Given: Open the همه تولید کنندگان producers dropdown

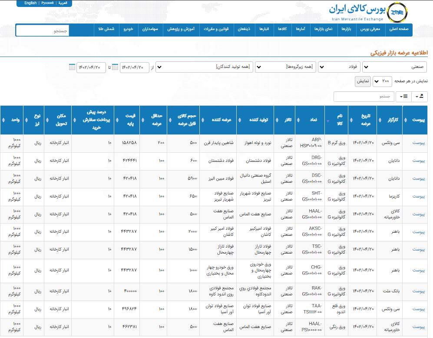Looking at the screenshot, I should tap(205, 67).
